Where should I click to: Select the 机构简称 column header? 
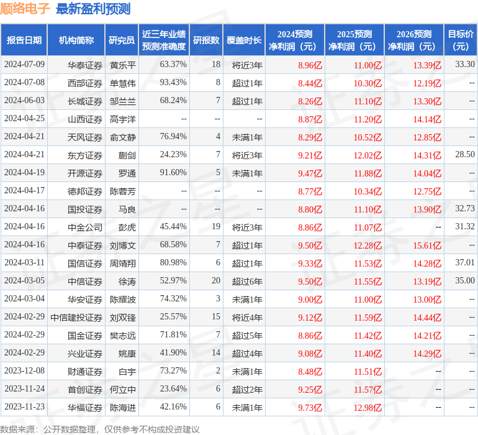[x=76, y=40]
